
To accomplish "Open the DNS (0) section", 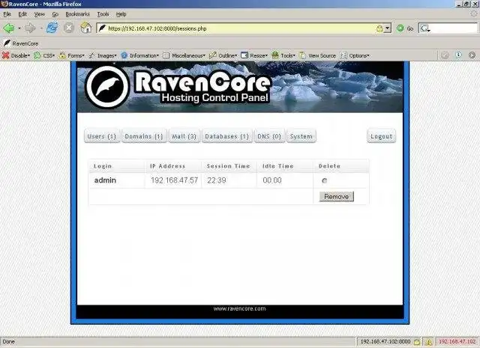I will (x=269, y=136).
